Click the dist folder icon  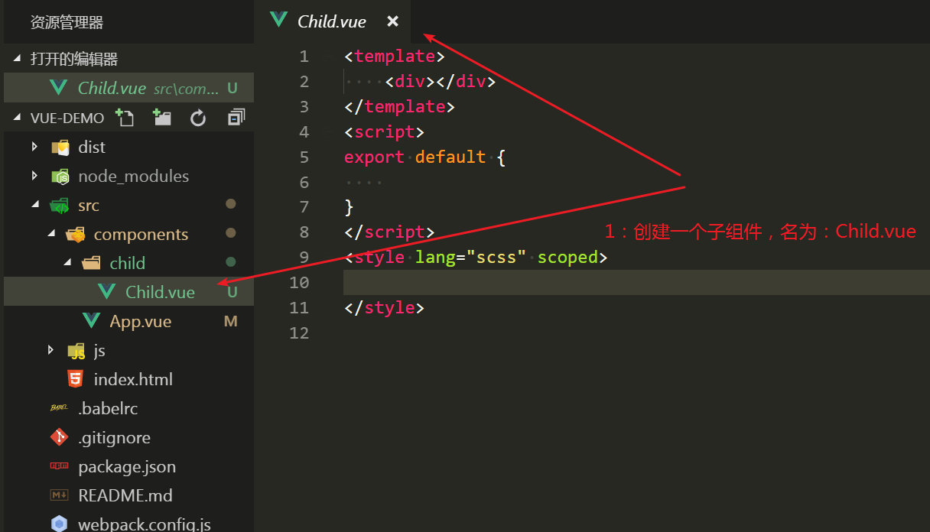coord(60,147)
